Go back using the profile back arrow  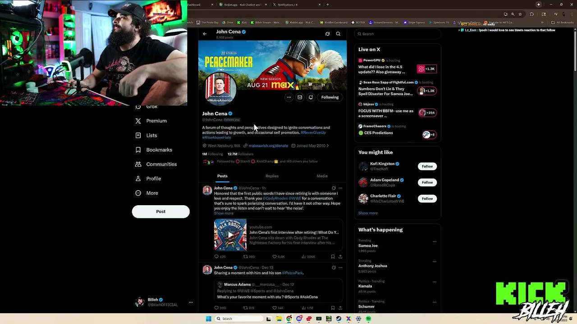pyautogui.click(x=205, y=34)
